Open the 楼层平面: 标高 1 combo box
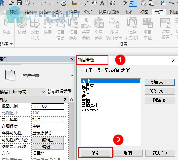Viewport: 178px width, 160px height. click(x=23, y=92)
